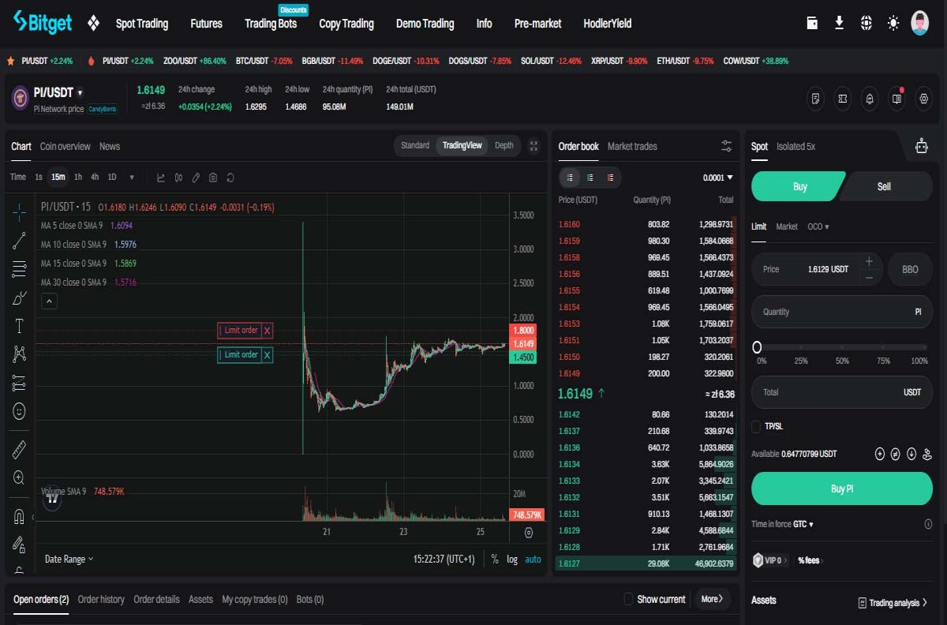Select the trend line drawing tool

(20, 241)
